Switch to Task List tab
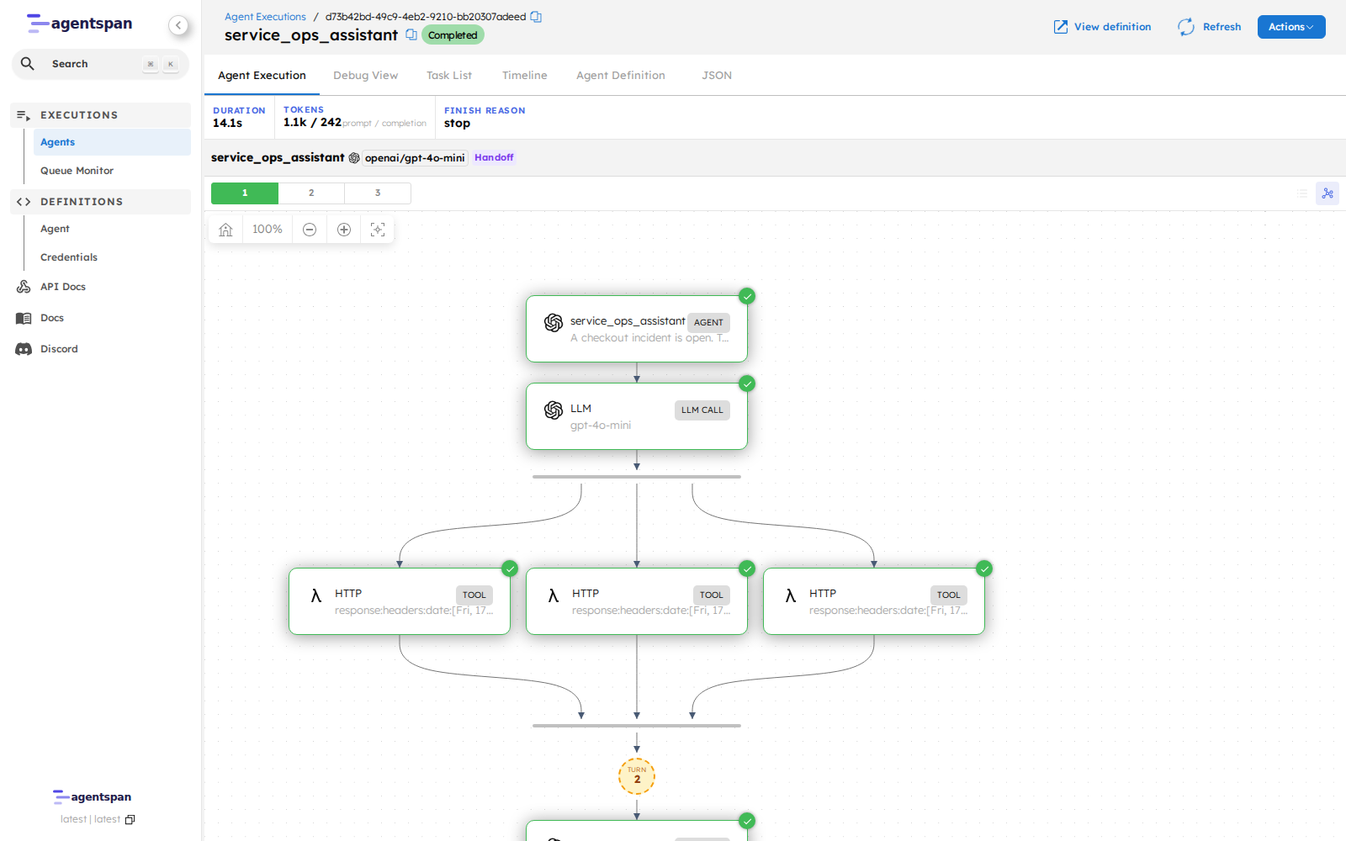This screenshot has width=1346, height=841. [x=449, y=76]
